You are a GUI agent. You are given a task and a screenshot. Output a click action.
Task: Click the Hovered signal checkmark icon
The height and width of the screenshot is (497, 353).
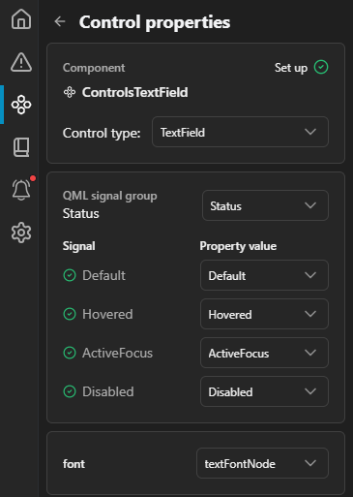70,314
